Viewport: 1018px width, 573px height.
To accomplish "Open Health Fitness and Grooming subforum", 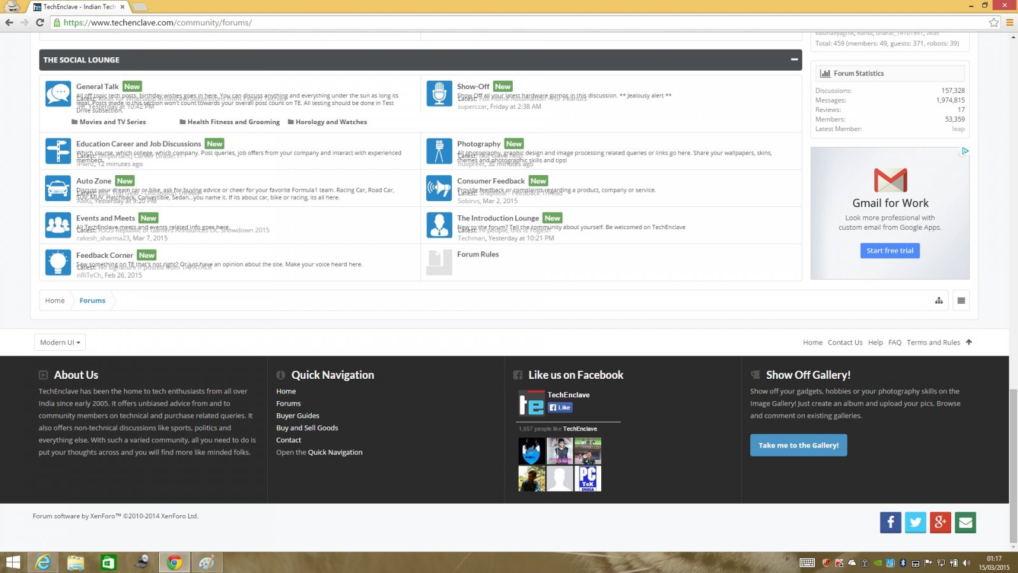I will coord(234,122).
